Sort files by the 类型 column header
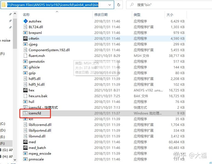Screen dimensions: 212x164 pyautogui.click(x=137, y=15)
